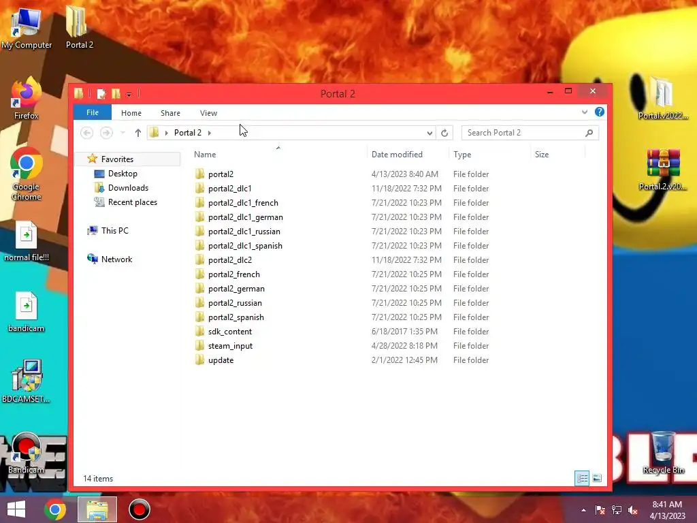This screenshot has width=697, height=523.
Task: Select the portal2_dlc2 folder
Action: point(230,259)
